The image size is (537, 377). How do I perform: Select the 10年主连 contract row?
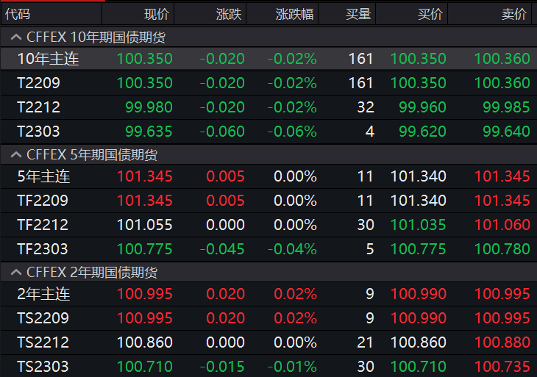coord(48,60)
